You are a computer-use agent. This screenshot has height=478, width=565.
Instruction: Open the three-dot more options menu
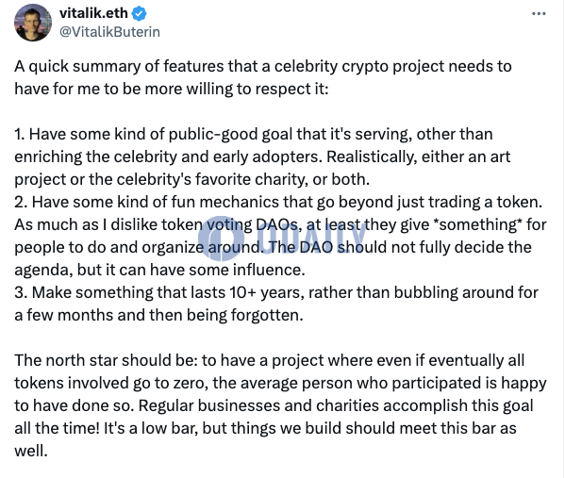pyautogui.click(x=539, y=14)
